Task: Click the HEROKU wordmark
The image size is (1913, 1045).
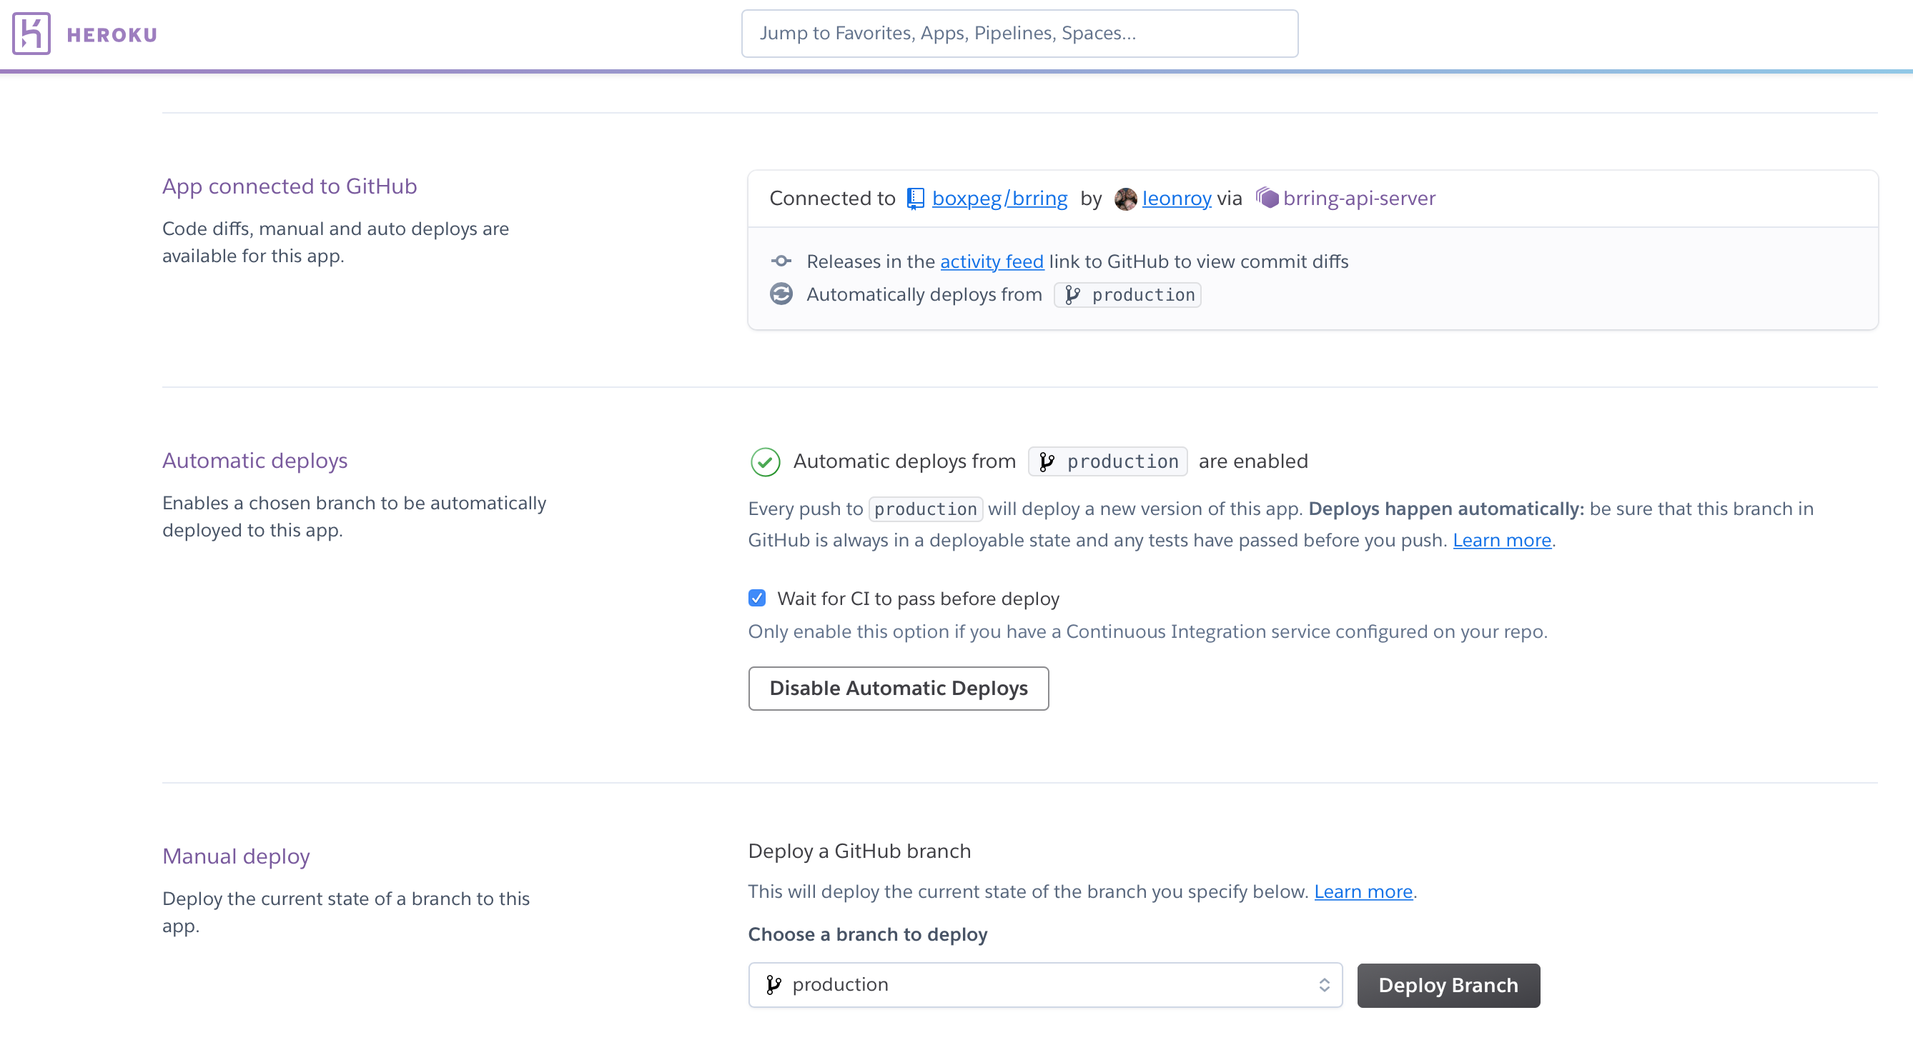Action: pyautogui.click(x=112, y=35)
